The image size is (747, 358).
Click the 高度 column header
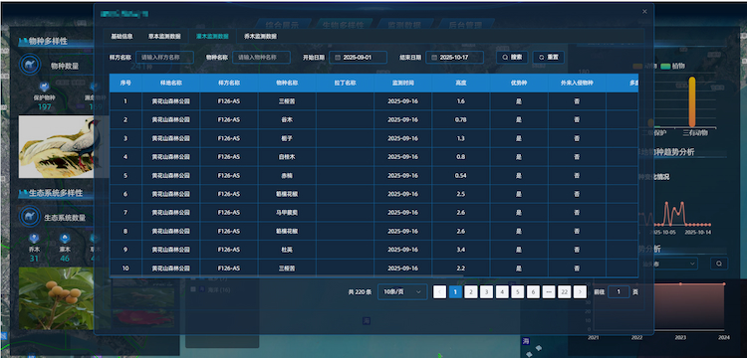[x=461, y=83]
